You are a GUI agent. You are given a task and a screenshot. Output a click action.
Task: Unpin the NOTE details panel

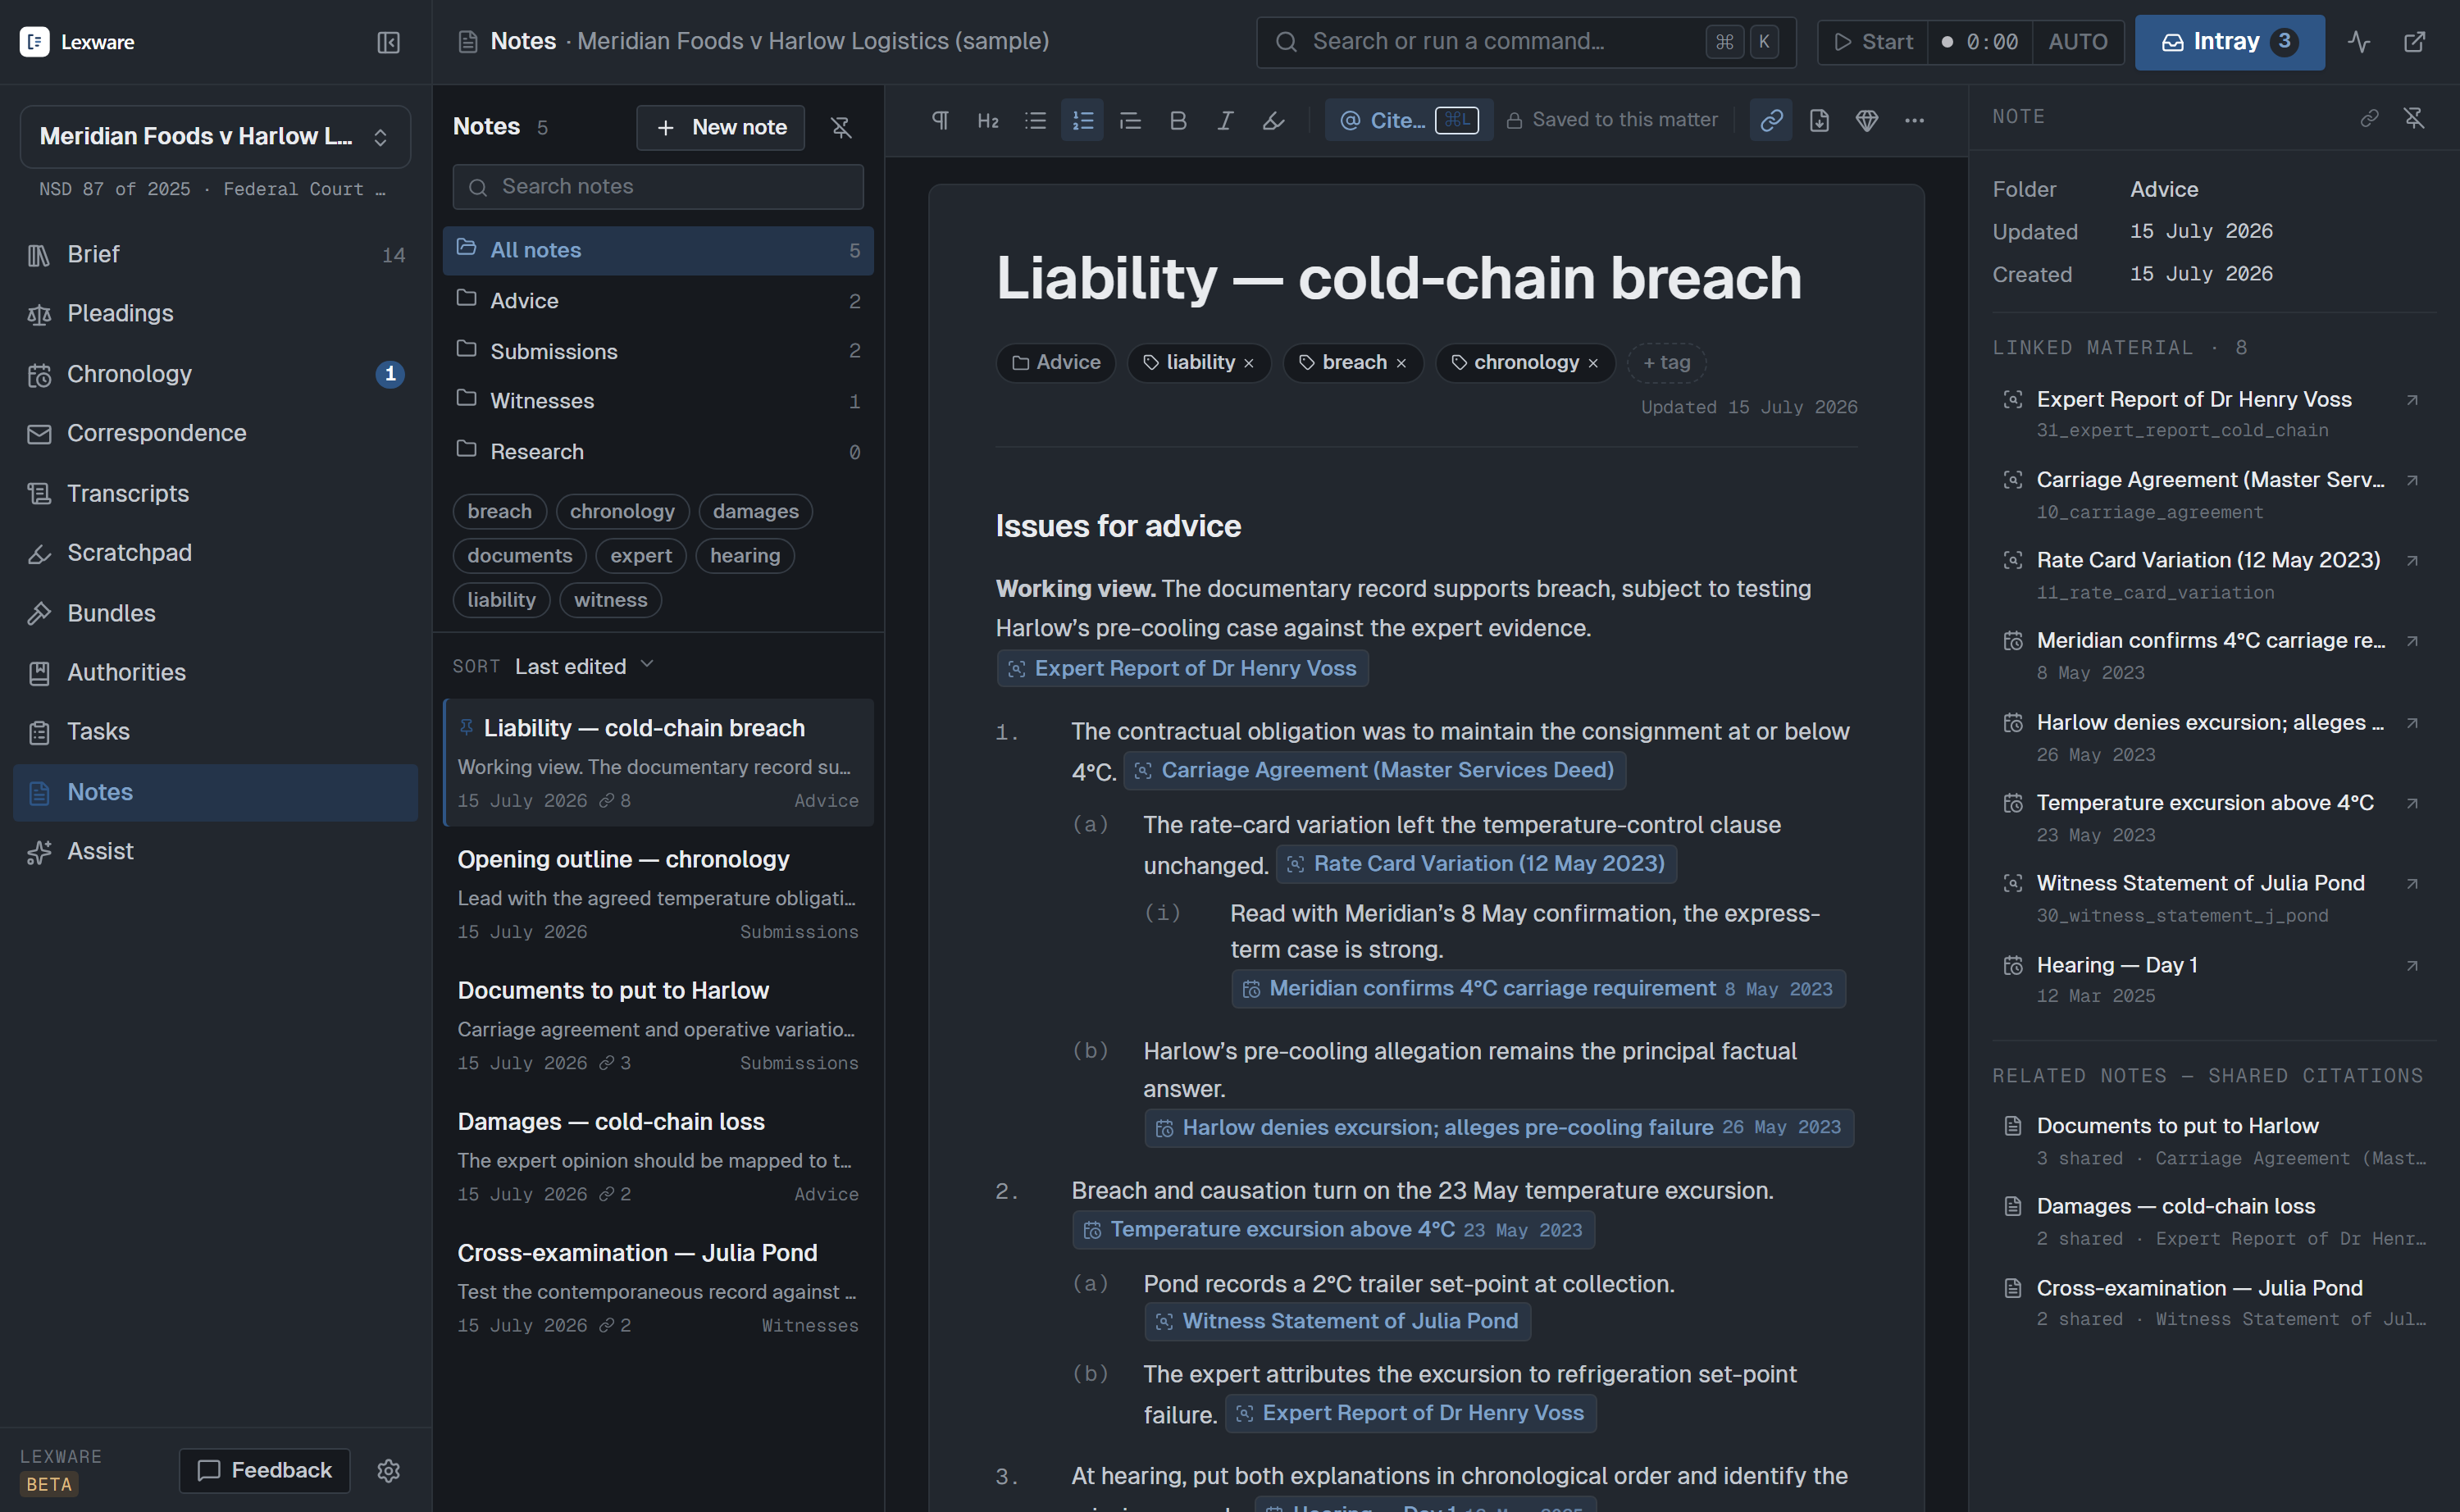point(2414,118)
